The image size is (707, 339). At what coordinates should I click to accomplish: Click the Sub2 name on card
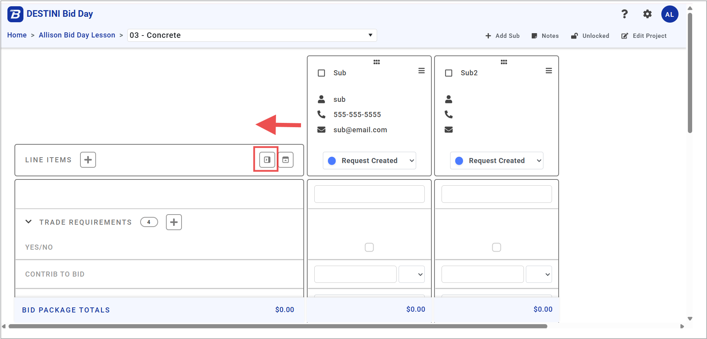point(469,73)
